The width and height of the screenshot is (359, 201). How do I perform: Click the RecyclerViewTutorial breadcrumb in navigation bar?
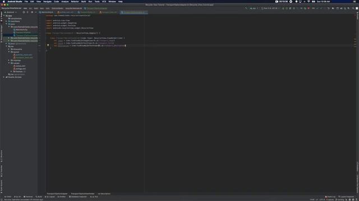click(x=11, y=8)
